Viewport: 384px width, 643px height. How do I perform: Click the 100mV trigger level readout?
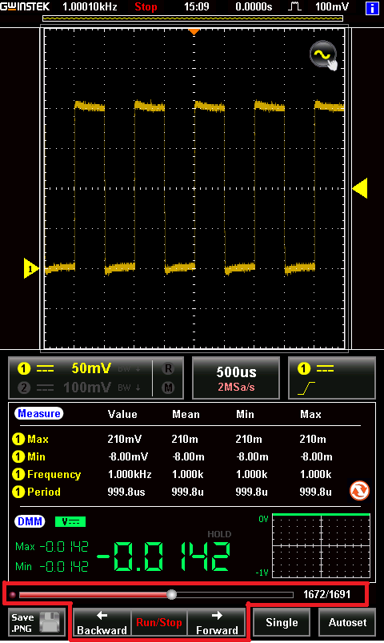coord(332,7)
